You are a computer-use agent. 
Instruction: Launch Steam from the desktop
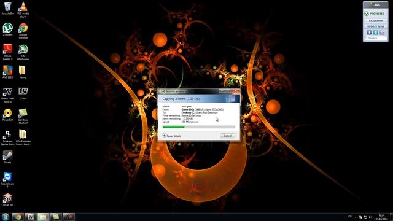(x=8, y=157)
